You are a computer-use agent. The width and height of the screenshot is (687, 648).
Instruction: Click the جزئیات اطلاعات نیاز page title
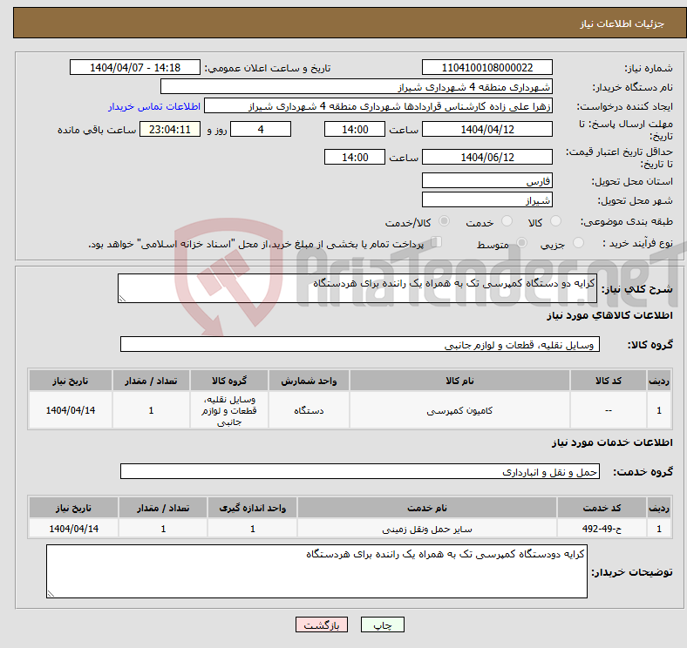[x=622, y=24]
